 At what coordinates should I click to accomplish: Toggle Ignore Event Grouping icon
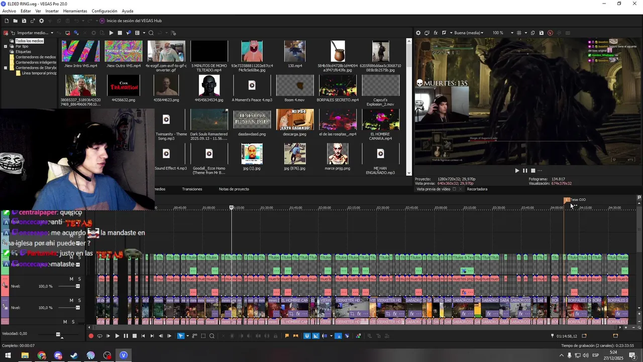tap(347, 336)
